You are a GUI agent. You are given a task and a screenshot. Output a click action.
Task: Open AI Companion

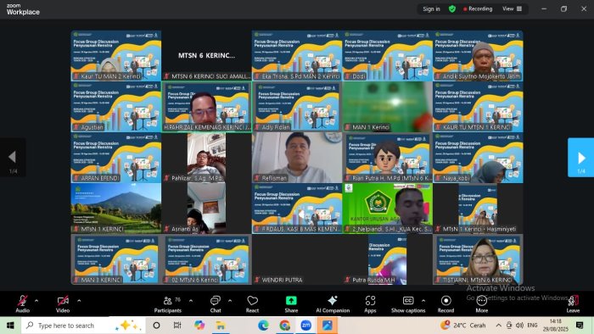pos(333,303)
